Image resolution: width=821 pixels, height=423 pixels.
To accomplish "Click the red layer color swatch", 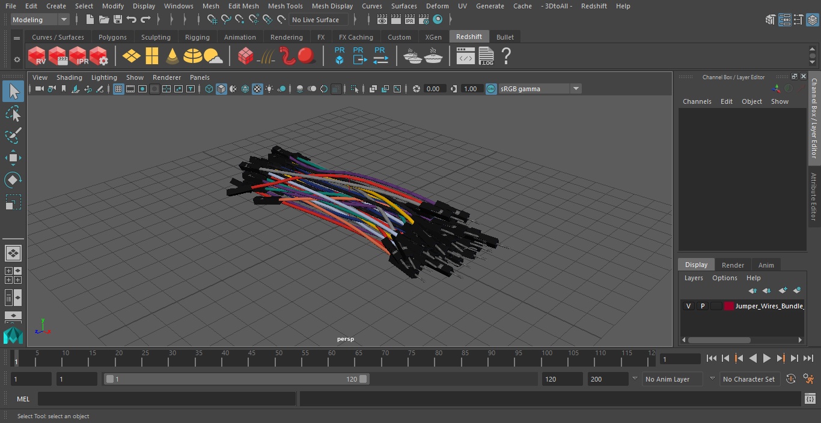I will pos(729,306).
